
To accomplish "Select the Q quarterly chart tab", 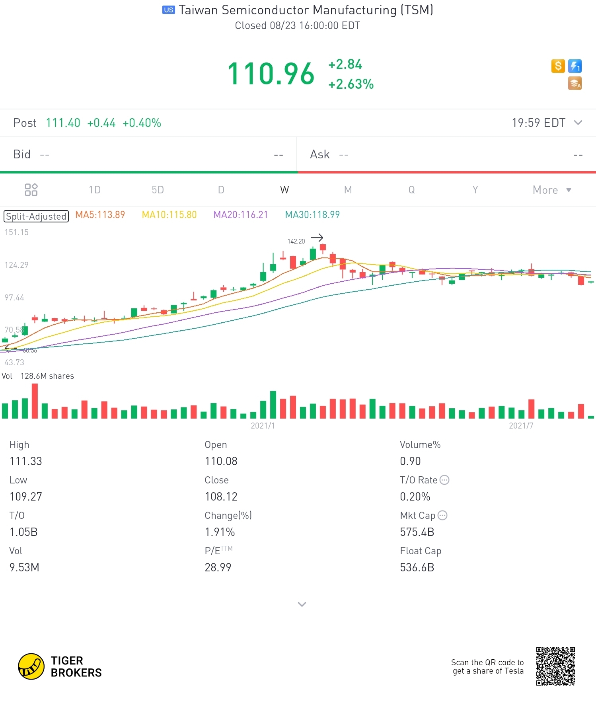I will (x=412, y=190).
